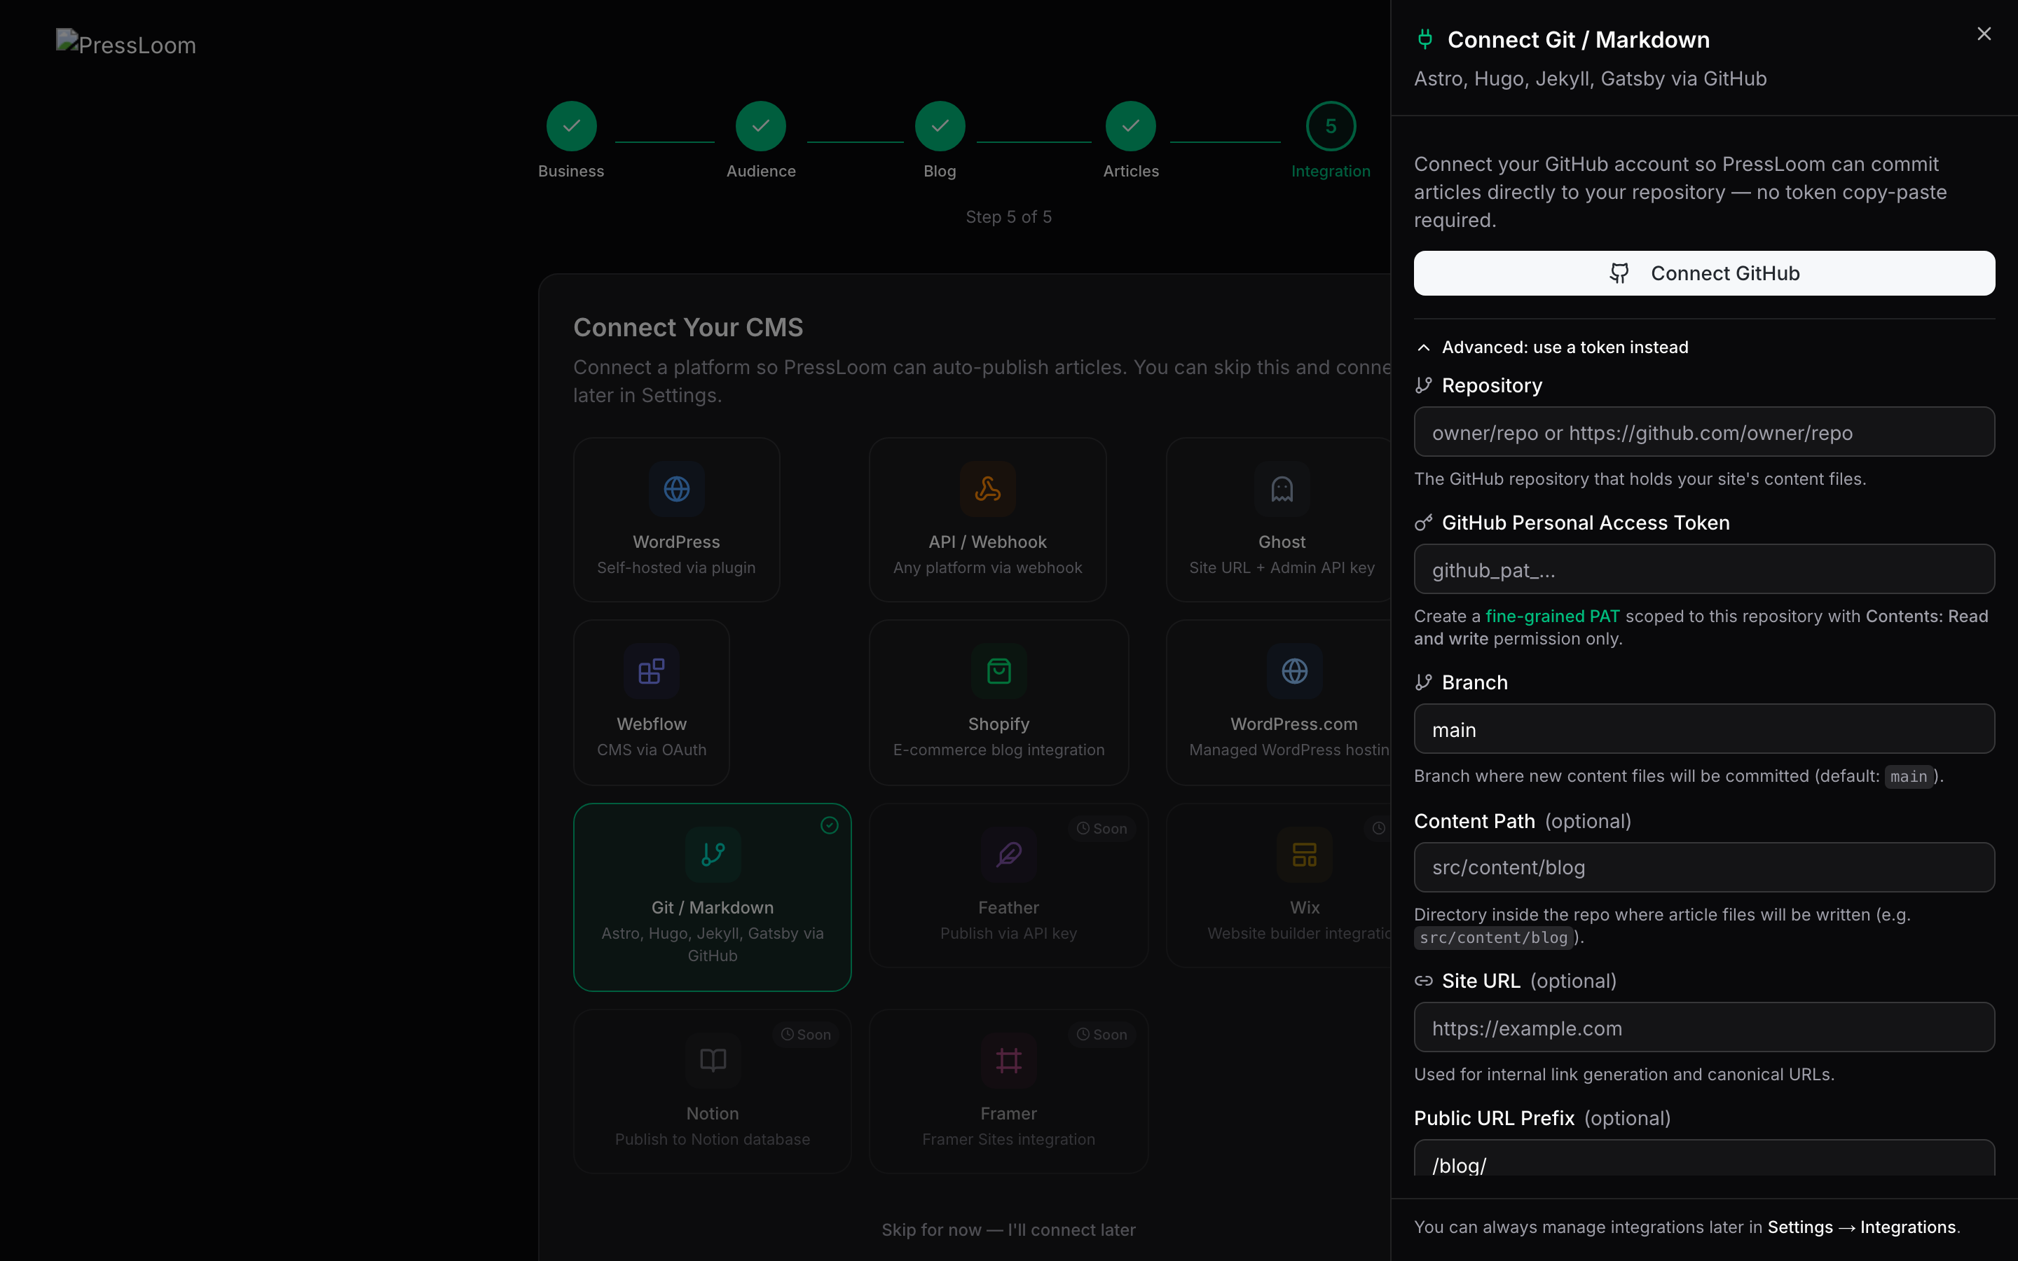Click the Connect Your CMS heading
This screenshot has height=1261, width=2018.
click(x=688, y=328)
